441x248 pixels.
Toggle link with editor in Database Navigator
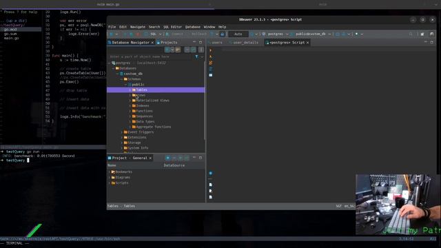click(x=193, y=50)
